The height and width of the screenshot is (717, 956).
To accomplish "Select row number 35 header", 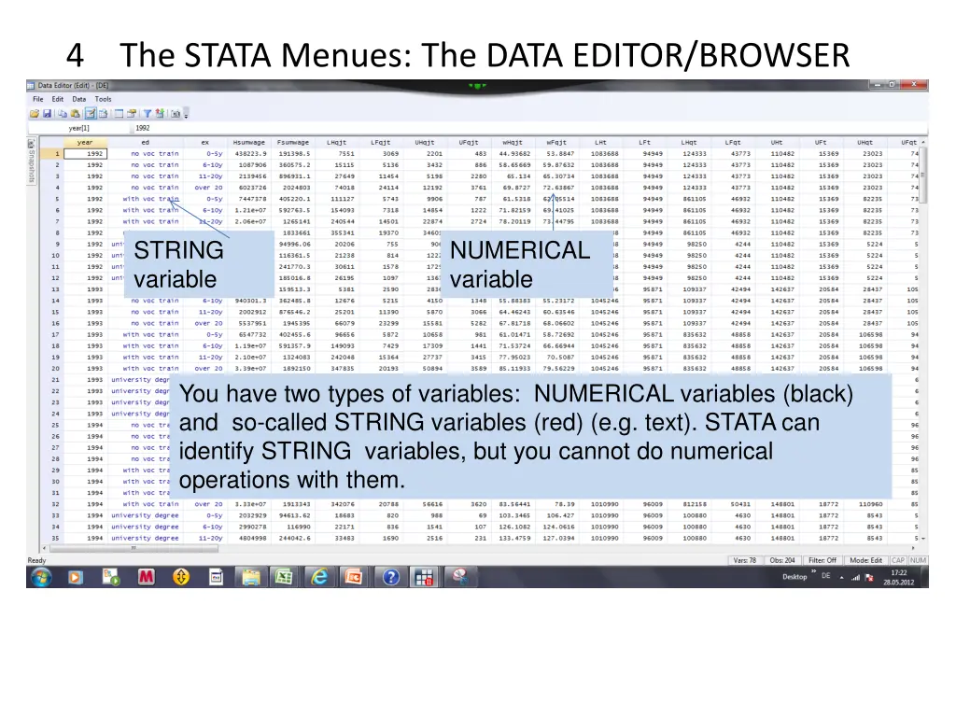I will (52, 538).
